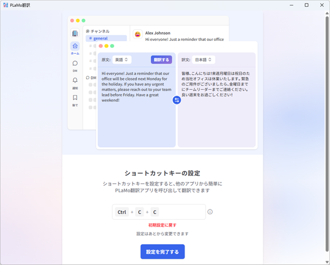Select the # general channel in illustration
This screenshot has width=330, height=265.
pyautogui.click(x=106, y=38)
